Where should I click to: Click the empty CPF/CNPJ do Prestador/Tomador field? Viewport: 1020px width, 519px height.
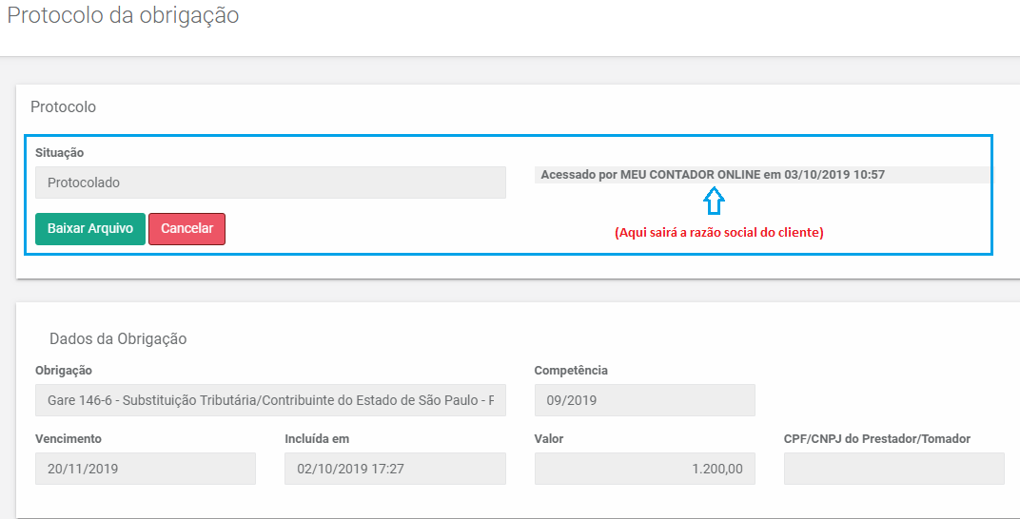click(893, 469)
